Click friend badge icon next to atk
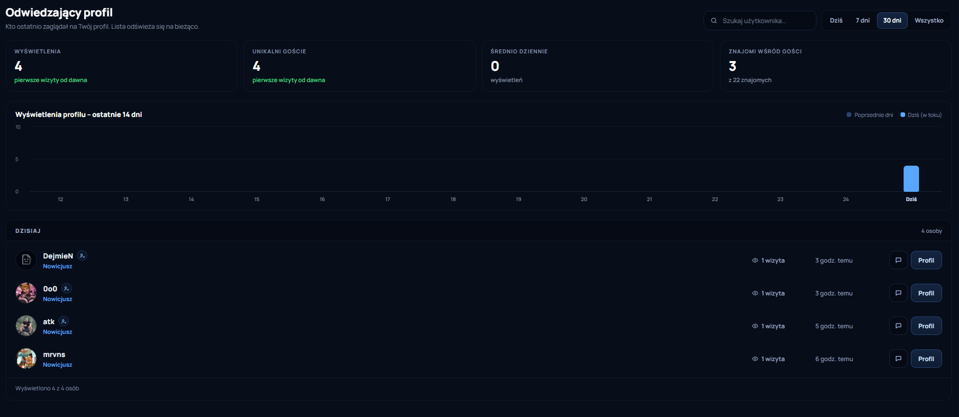 [x=64, y=321]
